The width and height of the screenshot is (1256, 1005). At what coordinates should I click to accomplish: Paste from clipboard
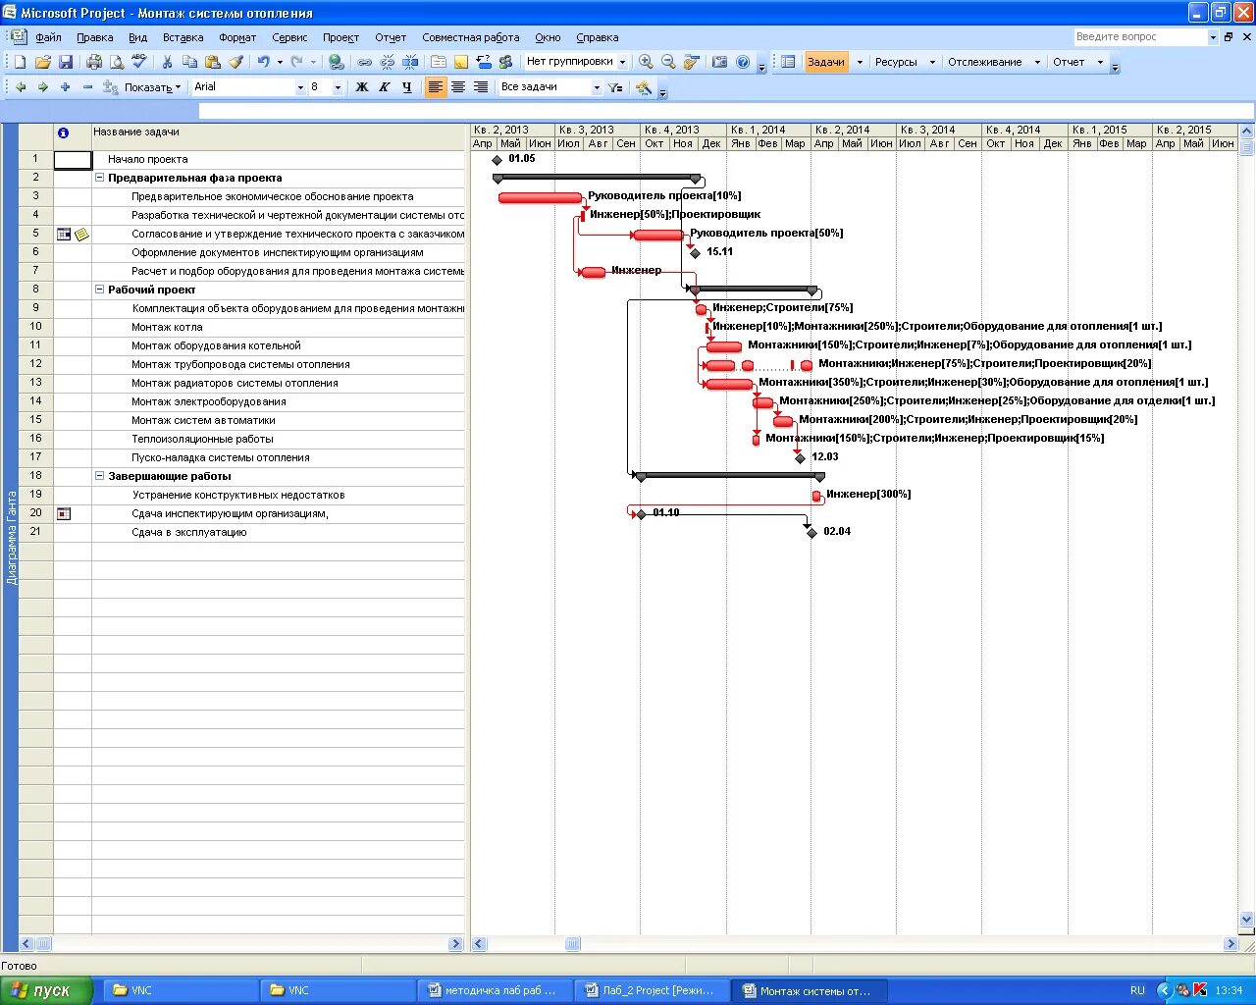coord(213,62)
